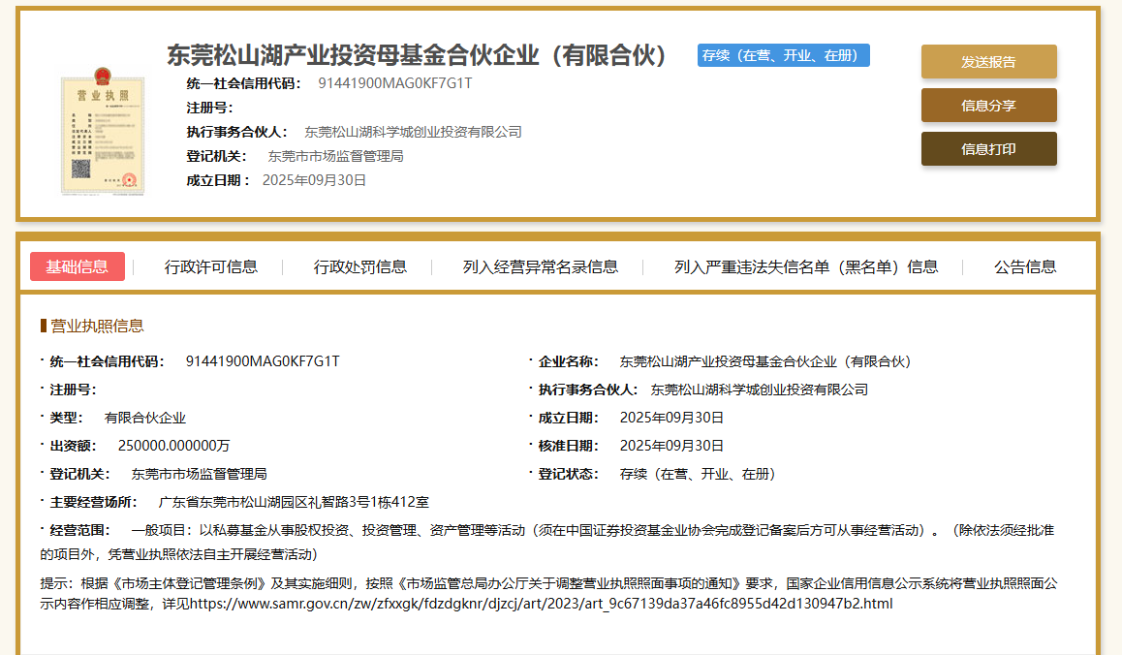Click the 主要经营场所 address text
1122x655 pixels.
click(x=293, y=502)
